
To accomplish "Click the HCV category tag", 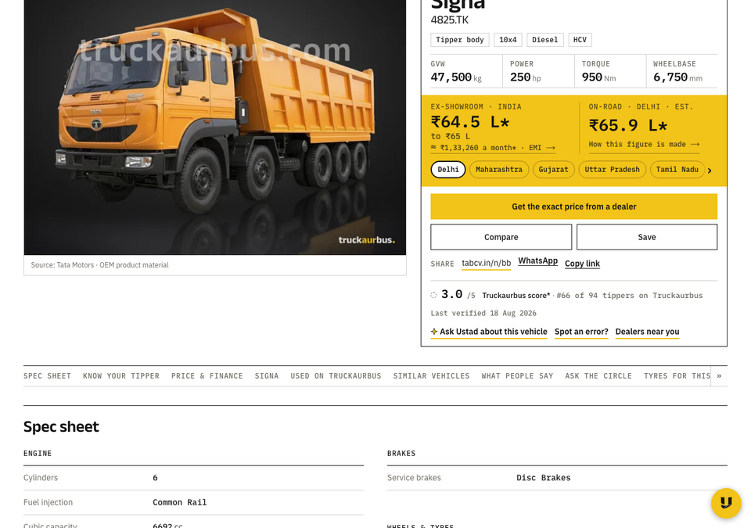I will [x=580, y=40].
